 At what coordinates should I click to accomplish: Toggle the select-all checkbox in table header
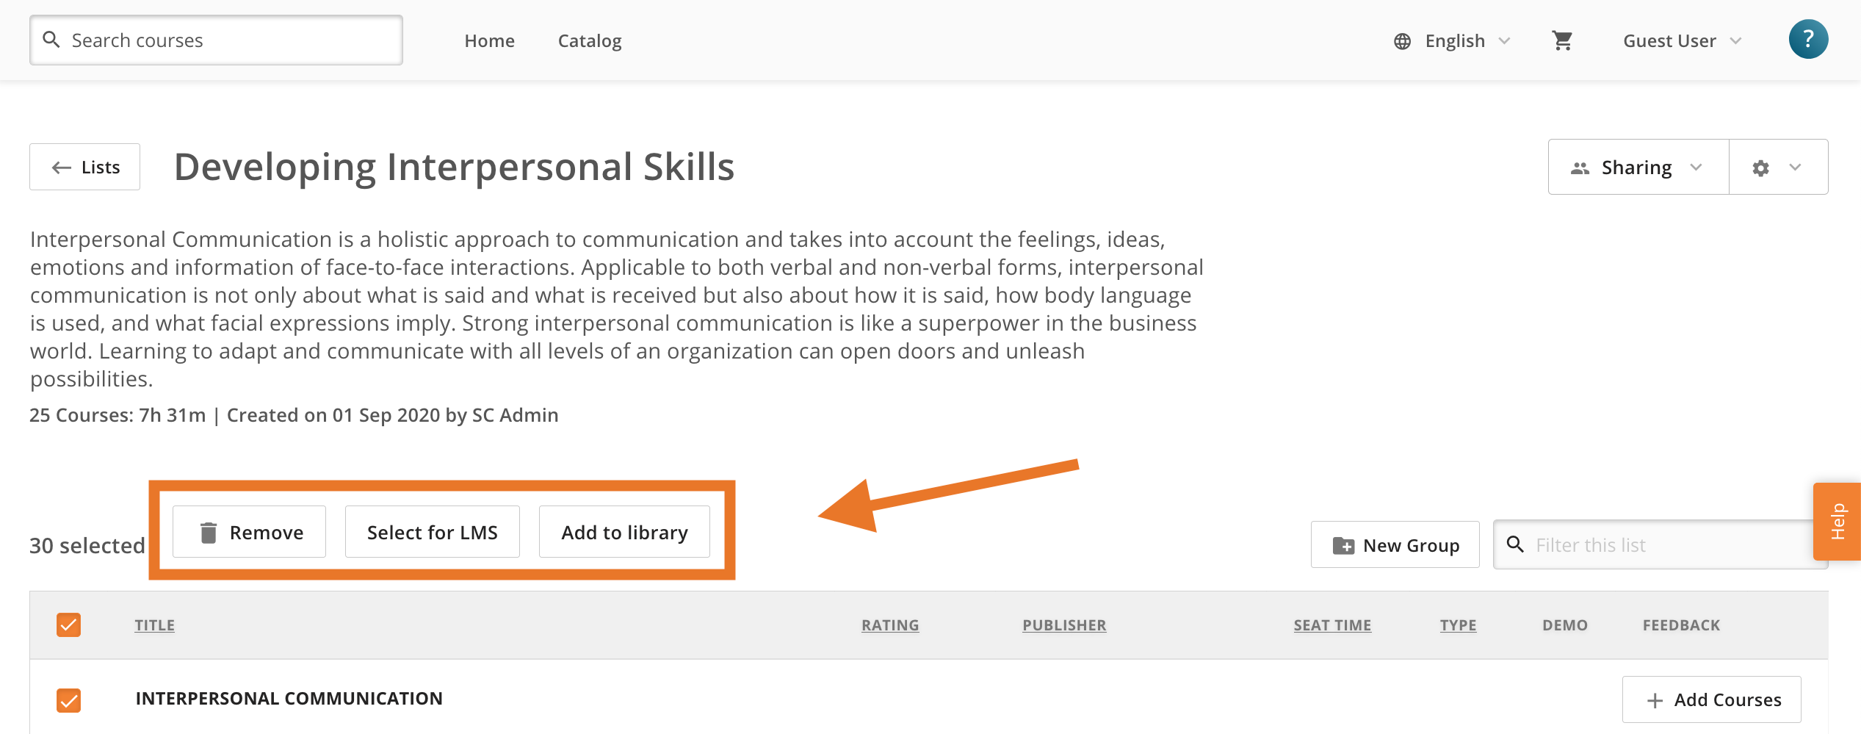[68, 625]
